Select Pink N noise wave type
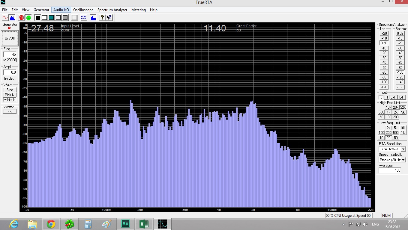Image resolution: width=408 pixels, height=230 pixels. [10, 95]
